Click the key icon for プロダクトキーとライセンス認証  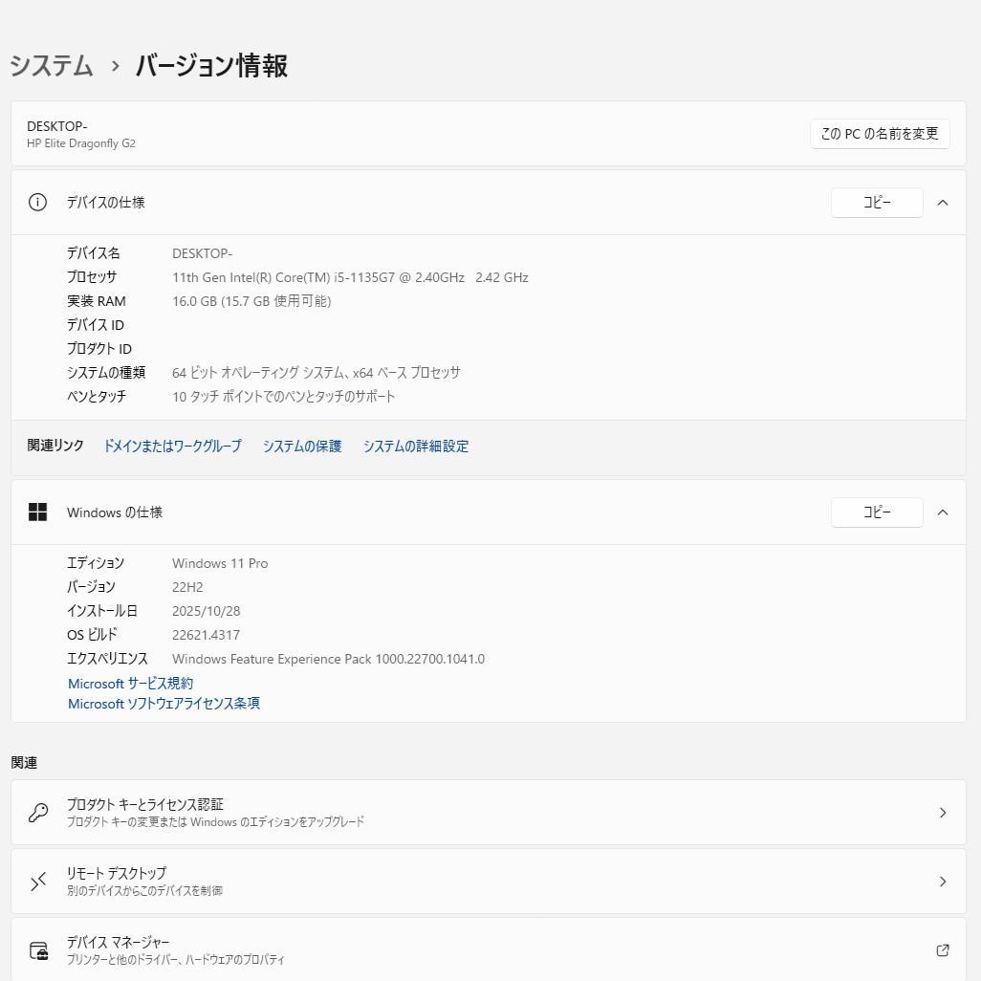[38, 812]
